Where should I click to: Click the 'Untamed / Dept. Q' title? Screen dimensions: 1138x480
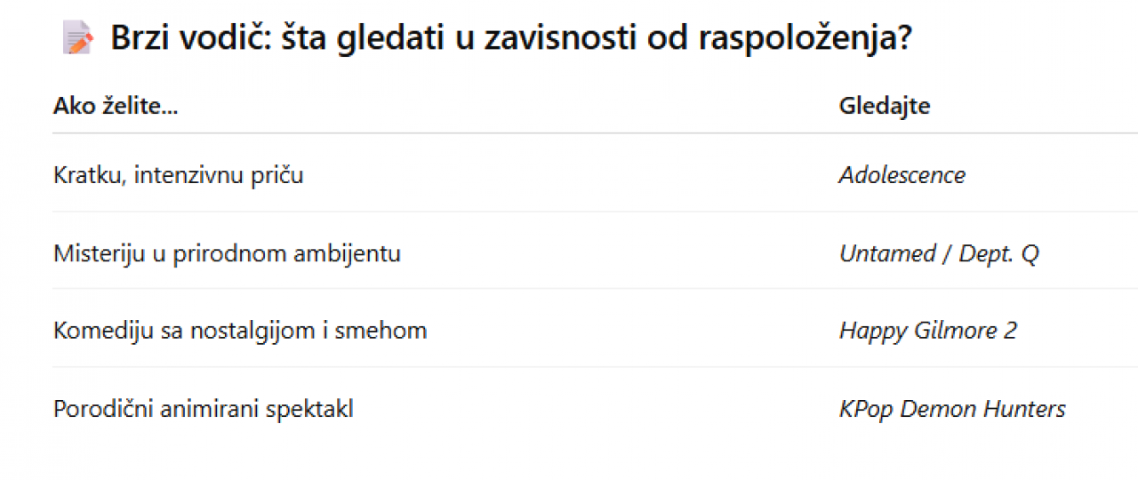(x=939, y=253)
